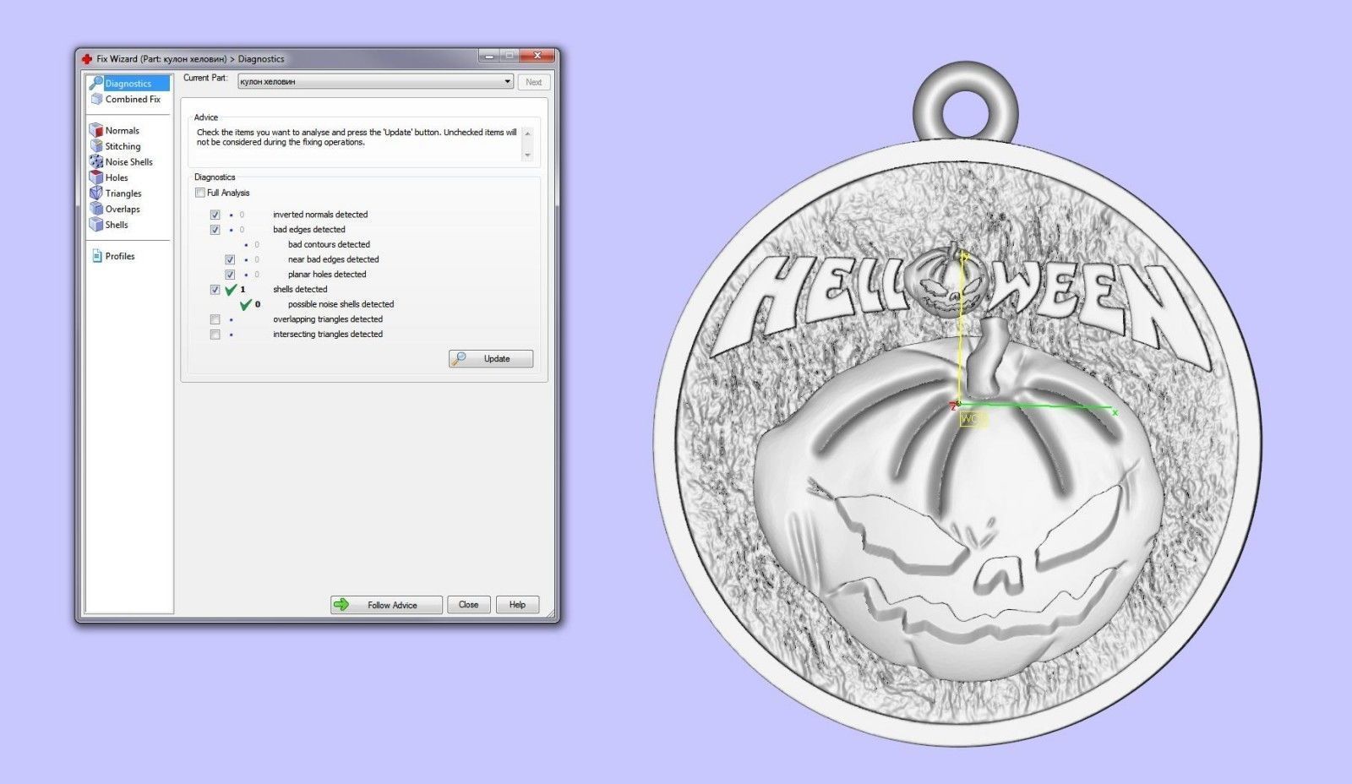Go to the Holes page
This screenshot has height=784, width=1352.
point(117,177)
